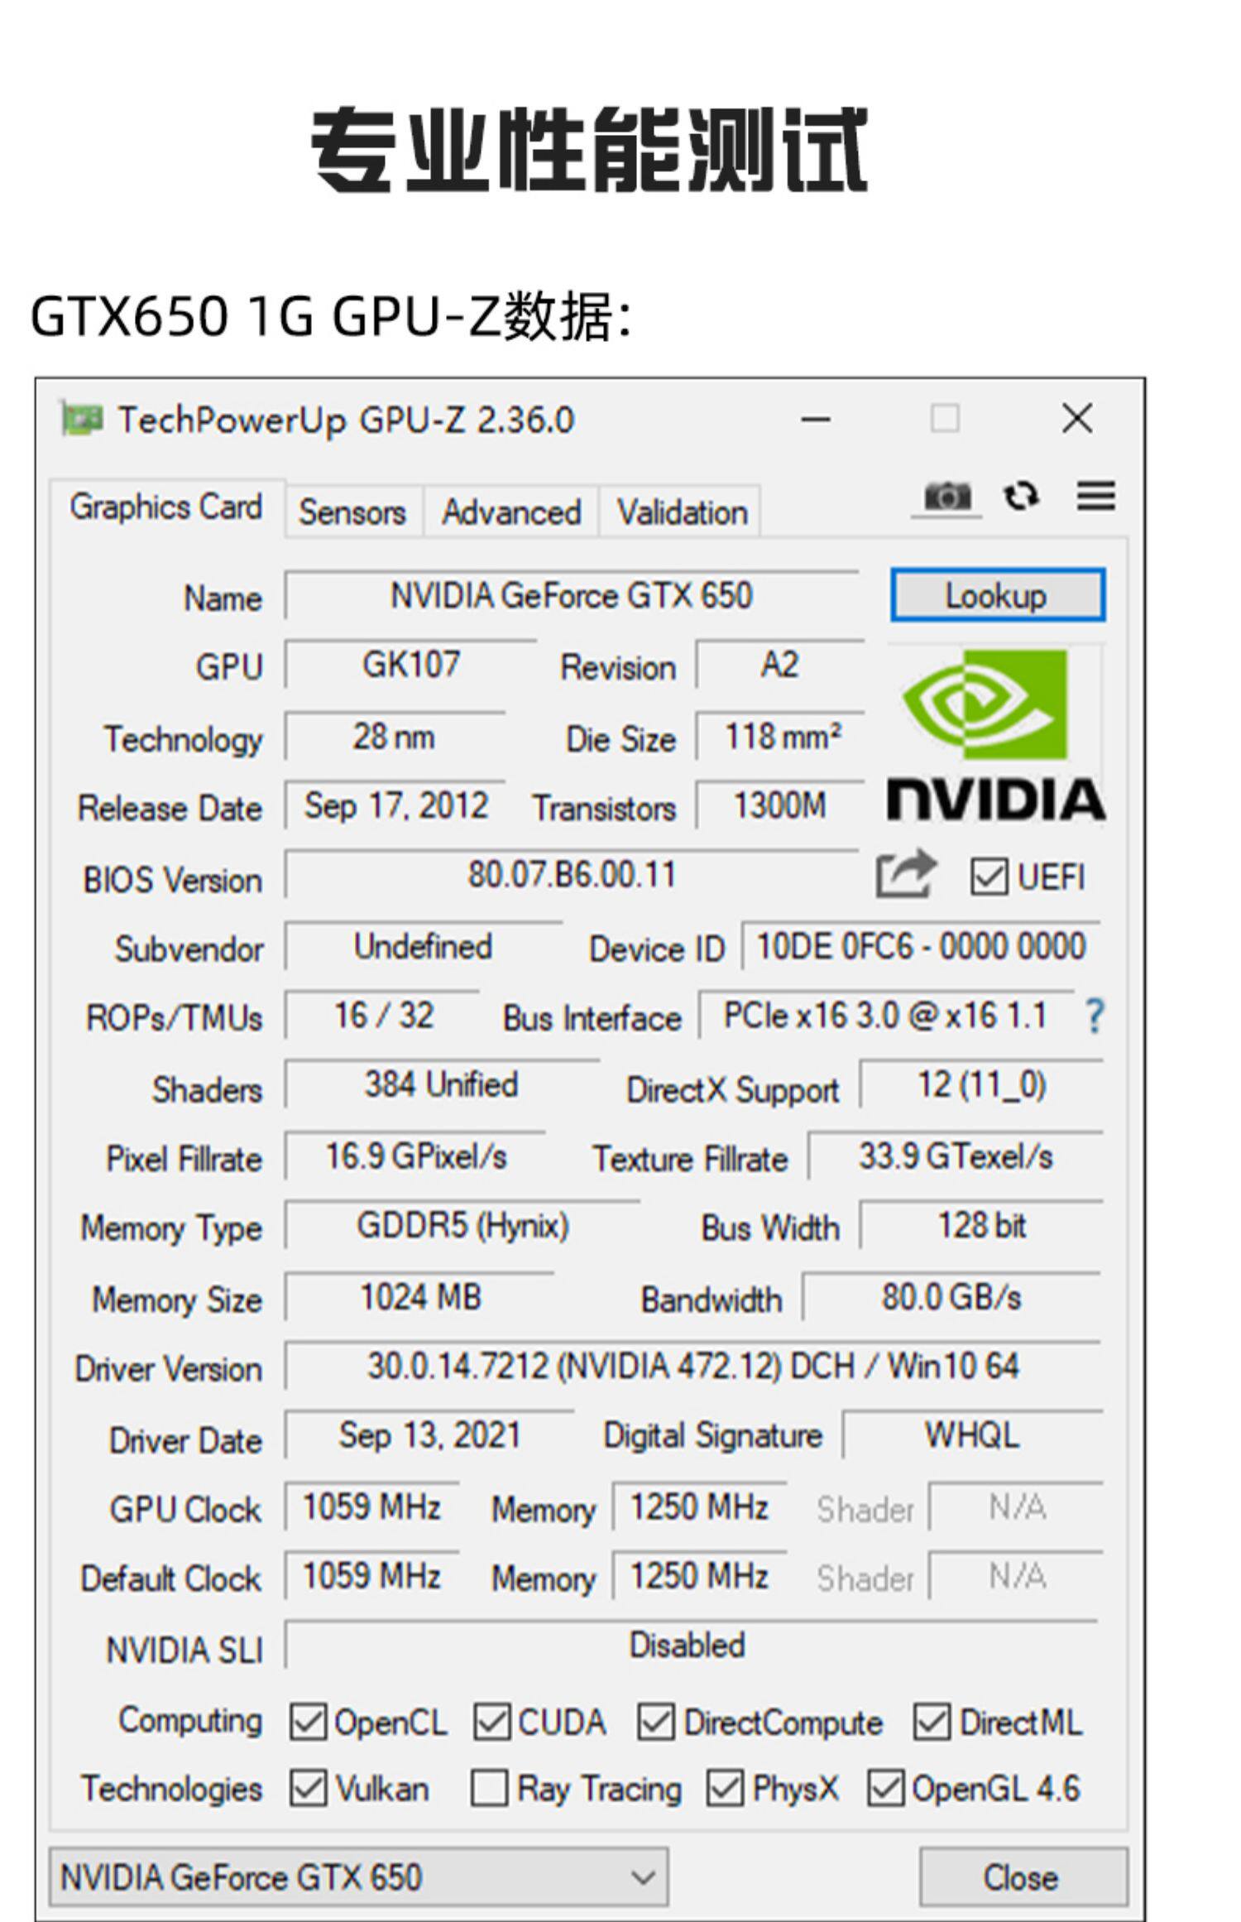Select the Graphics Card tab

pyautogui.click(x=166, y=507)
